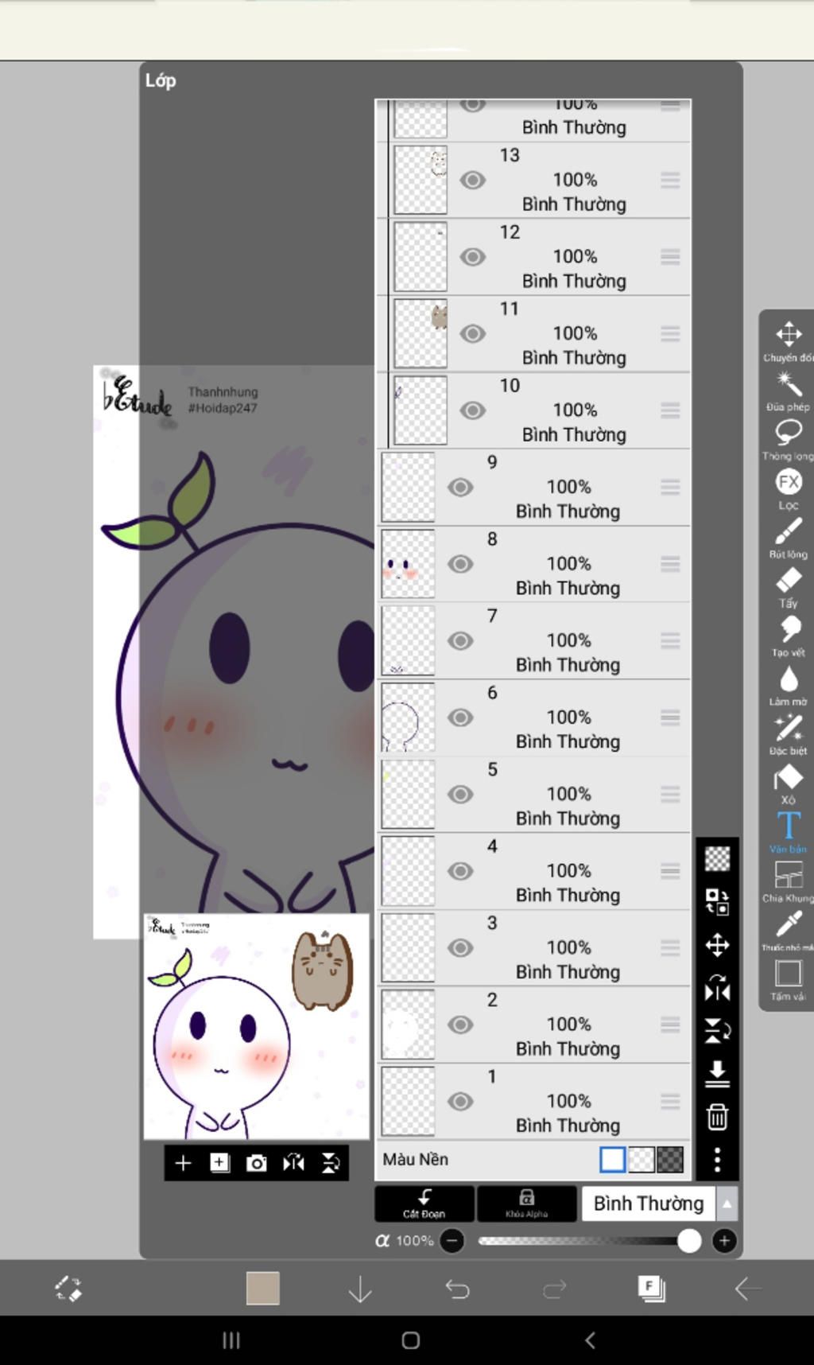Toggle visibility of layer 8
Screen dimensions: 814x1365
click(x=460, y=564)
